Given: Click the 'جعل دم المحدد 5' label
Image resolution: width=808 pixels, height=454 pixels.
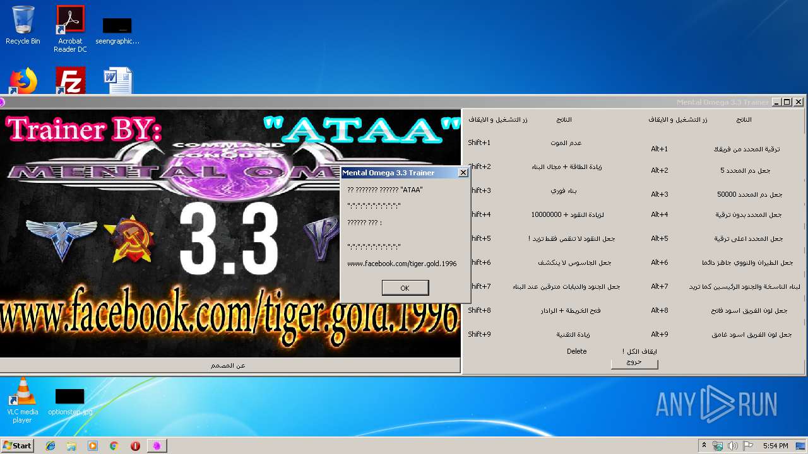Looking at the screenshot, I should 746,170.
